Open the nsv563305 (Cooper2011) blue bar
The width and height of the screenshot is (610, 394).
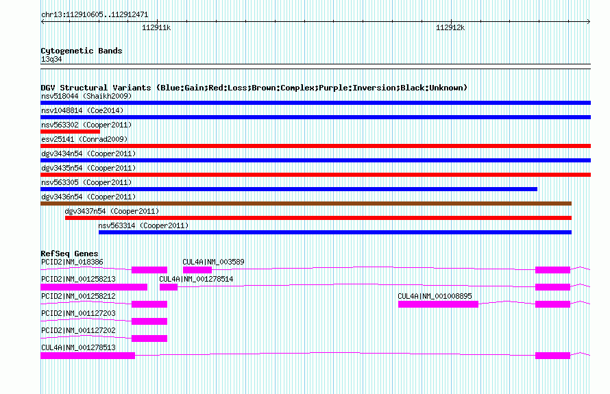pos(289,189)
